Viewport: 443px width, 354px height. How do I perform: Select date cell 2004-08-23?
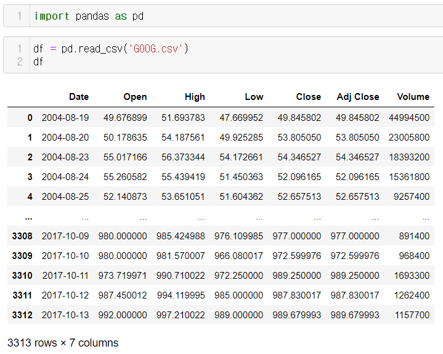pyautogui.click(x=65, y=157)
